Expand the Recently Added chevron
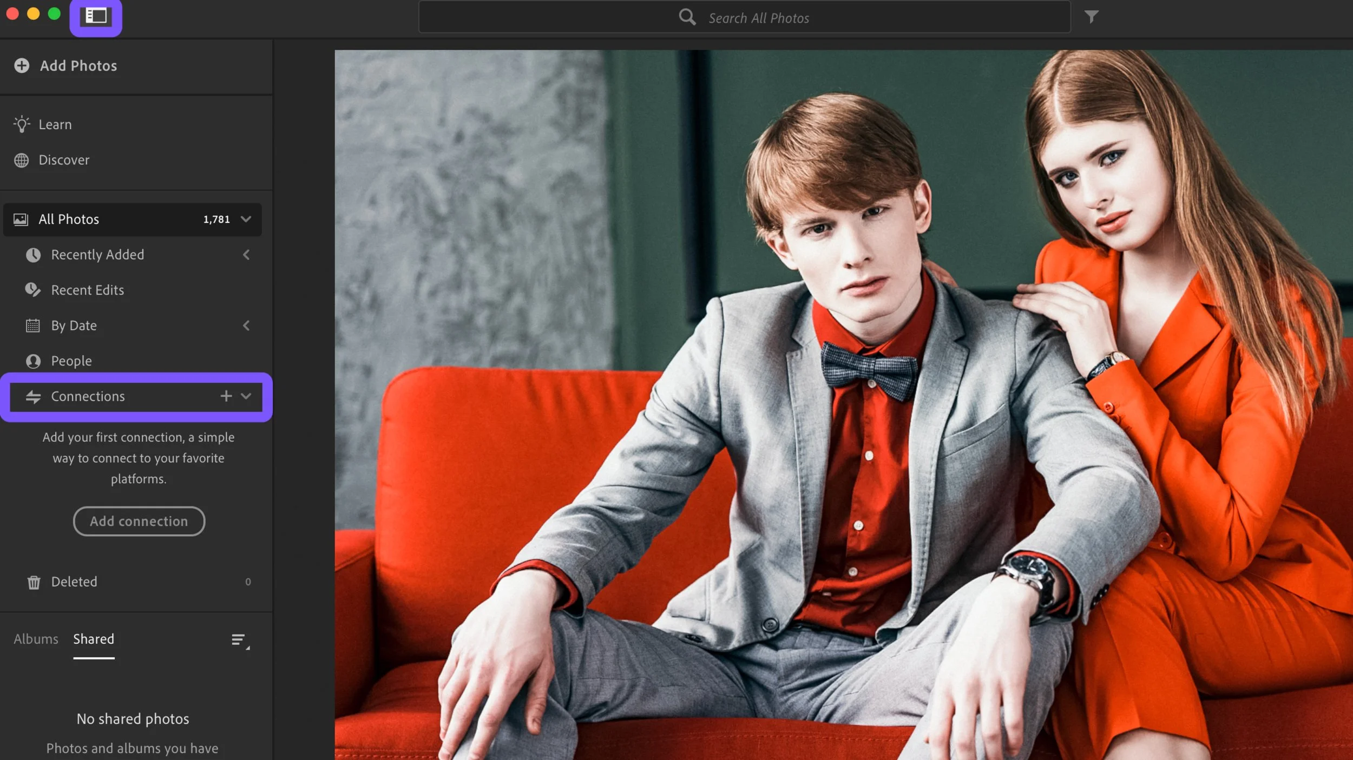Viewport: 1353px width, 760px height. (x=247, y=255)
